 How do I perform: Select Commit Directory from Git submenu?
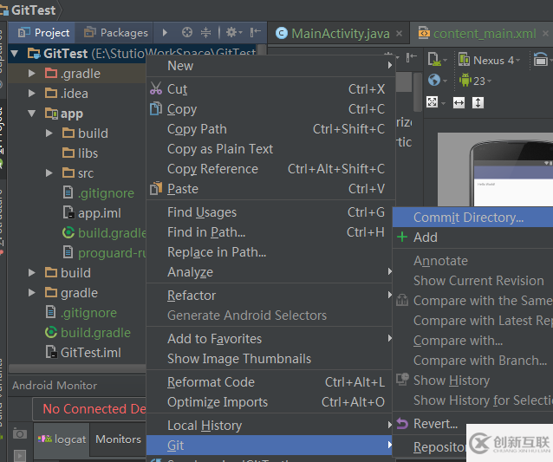(x=468, y=218)
